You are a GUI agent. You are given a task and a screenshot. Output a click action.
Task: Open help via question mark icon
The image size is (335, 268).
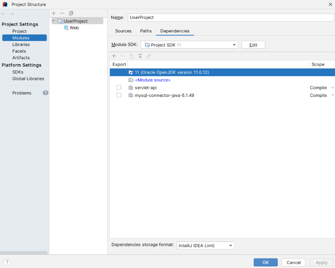coord(7,262)
